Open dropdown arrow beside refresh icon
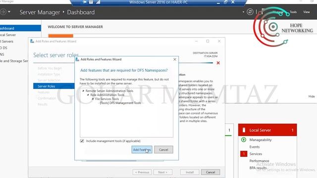The image size is (317, 178). [243, 12]
